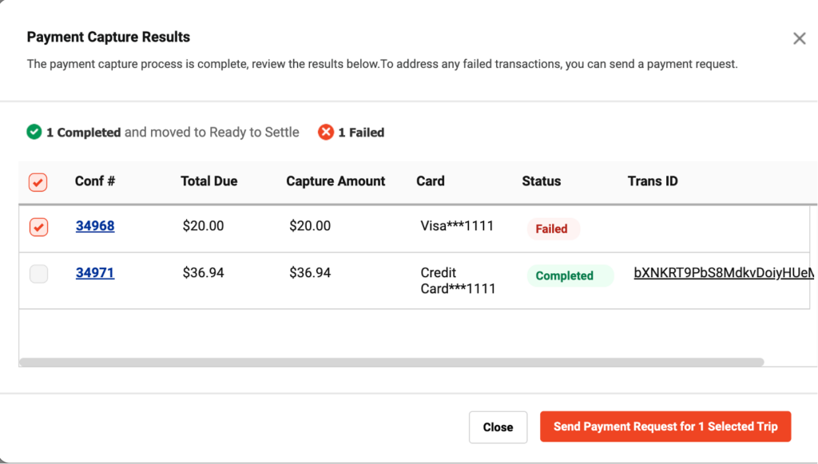The image size is (818, 464).
Task: Open confirmation number 34971 link
Action: pyautogui.click(x=95, y=272)
